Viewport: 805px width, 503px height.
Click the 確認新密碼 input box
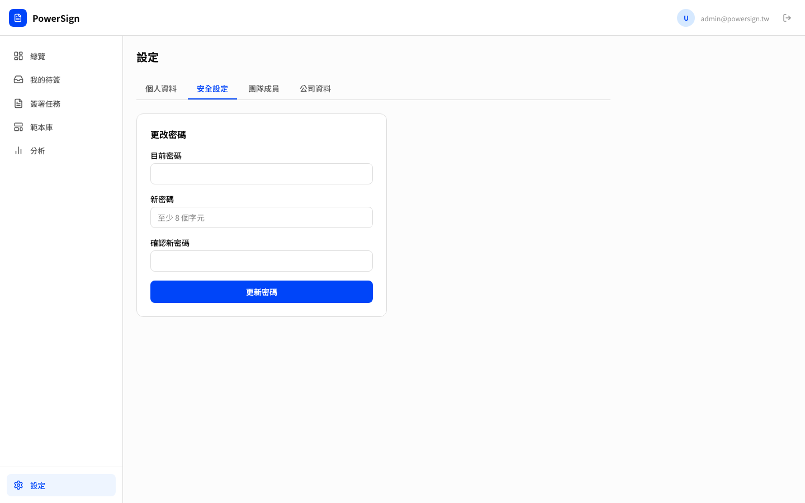coord(261,261)
